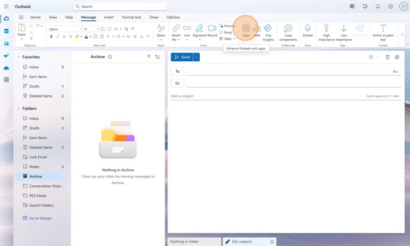Toggle Superscript formatting
The height and width of the screenshot is (246, 410).
[148, 36]
